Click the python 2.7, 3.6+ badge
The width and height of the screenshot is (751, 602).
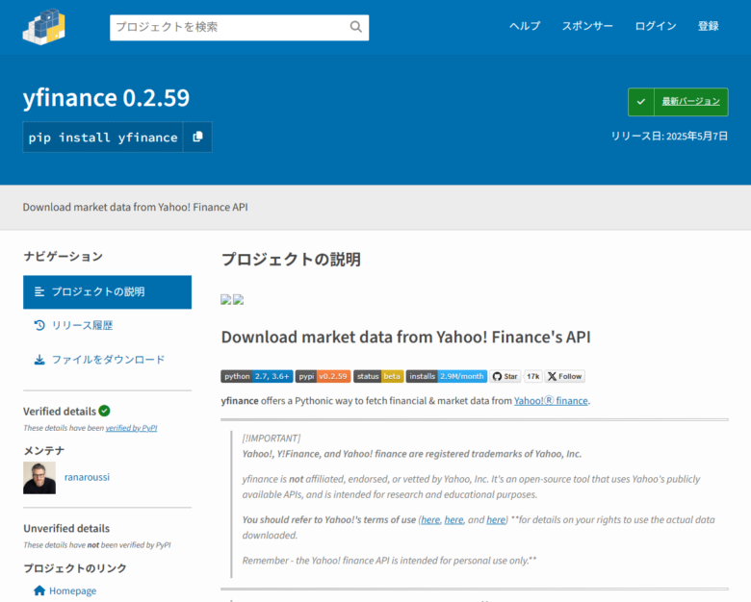click(257, 376)
